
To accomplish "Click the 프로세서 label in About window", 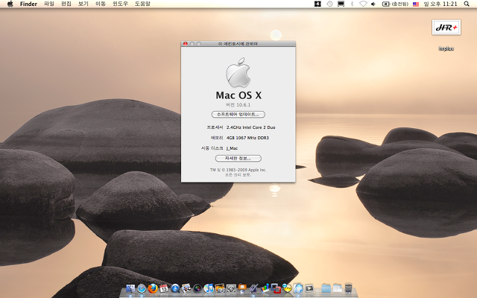I will [x=215, y=127].
